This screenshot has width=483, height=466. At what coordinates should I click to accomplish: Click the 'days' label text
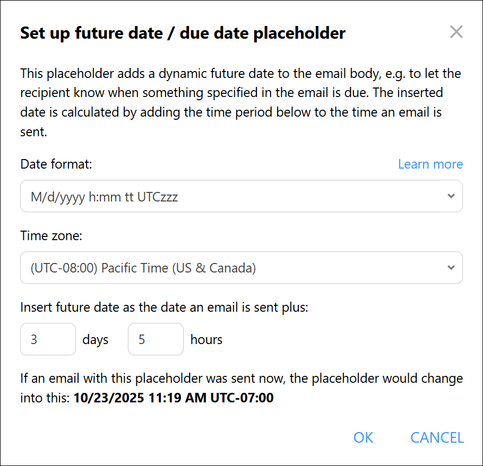pos(96,340)
